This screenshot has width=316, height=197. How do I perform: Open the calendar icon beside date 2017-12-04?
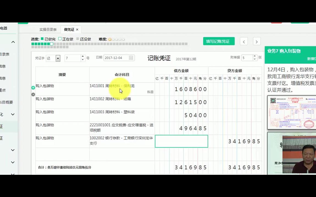point(131,58)
